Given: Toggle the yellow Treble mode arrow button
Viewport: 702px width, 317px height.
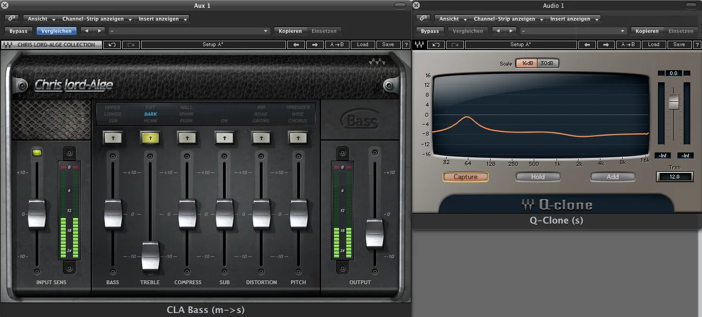Looking at the screenshot, I should tap(149, 137).
